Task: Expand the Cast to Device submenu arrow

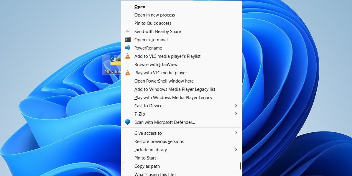Action: (x=236, y=106)
